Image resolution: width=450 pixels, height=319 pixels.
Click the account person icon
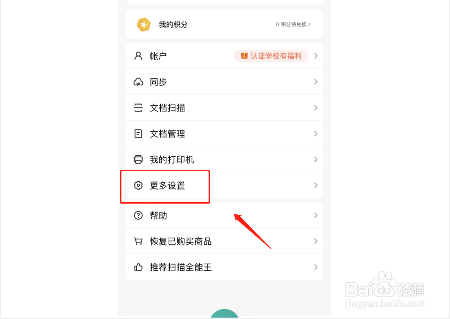[138, 56]
